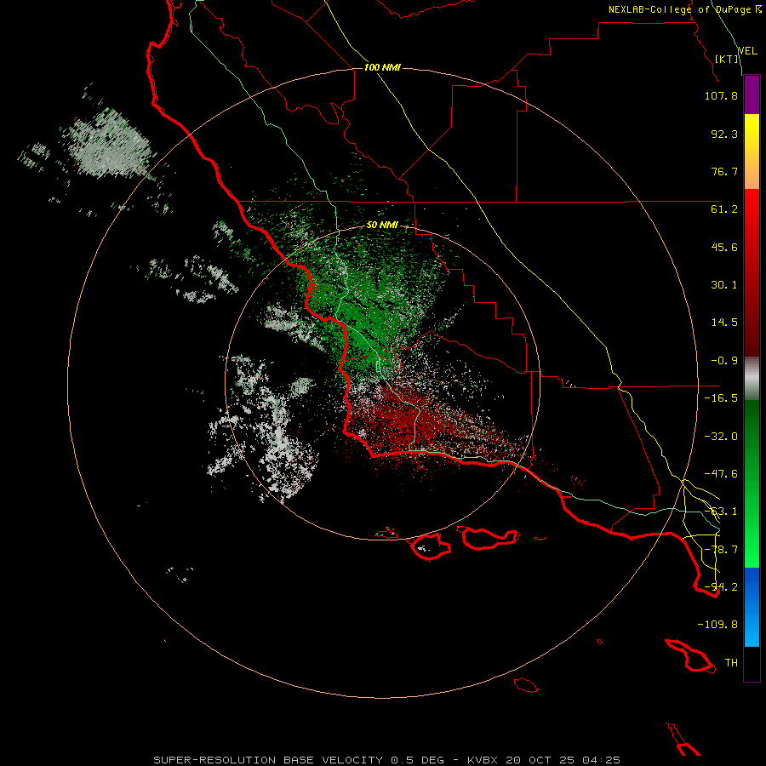Click the 61.2 velocity scale value
766x766 pixels.
click(x=724, y=209)
